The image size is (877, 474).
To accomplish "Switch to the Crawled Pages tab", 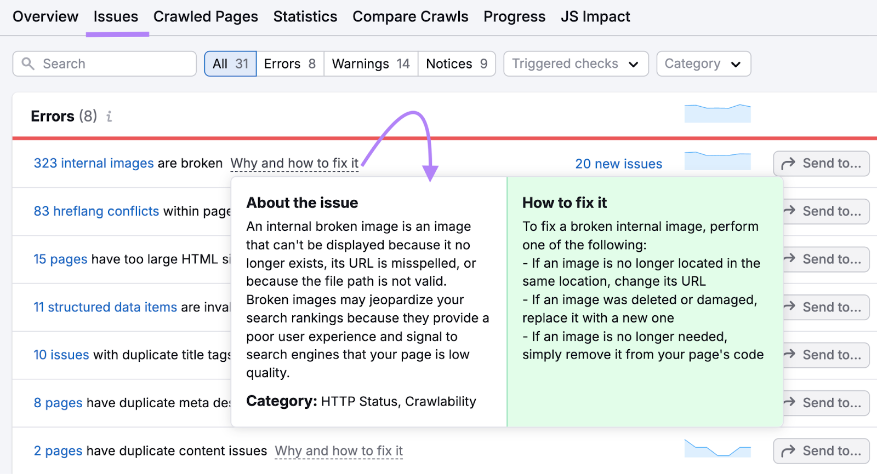I will [206, 17].
